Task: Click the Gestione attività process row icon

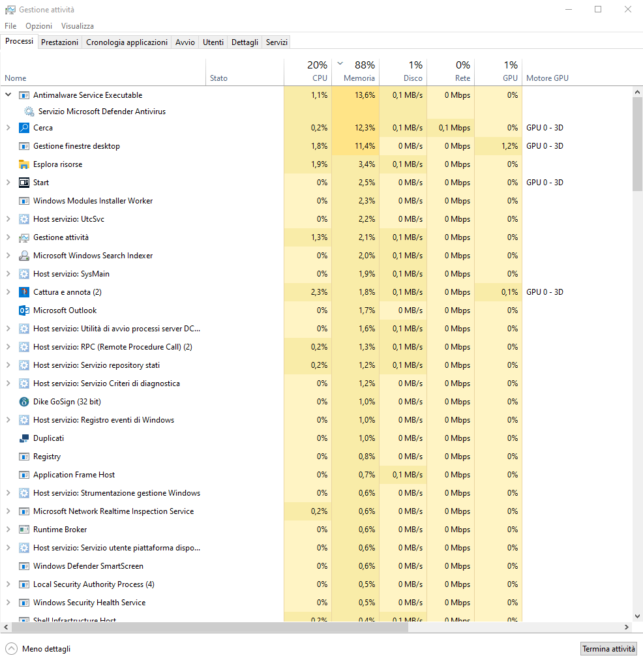Action: click(x=24, y=237)
